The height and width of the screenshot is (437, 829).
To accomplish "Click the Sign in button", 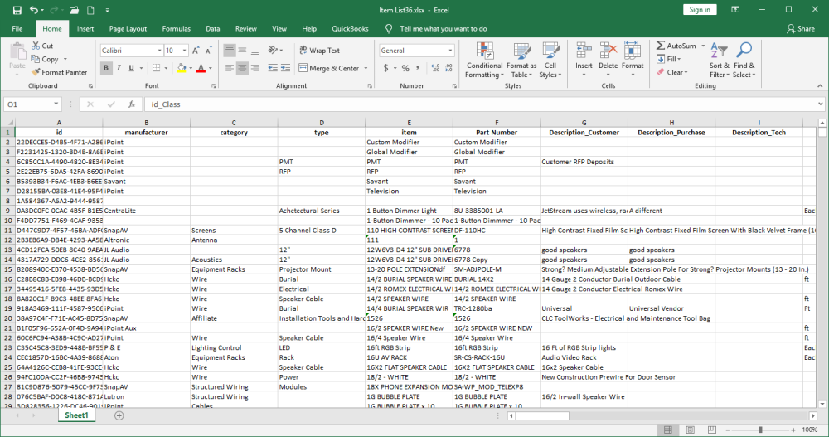I will click(700, 9).
